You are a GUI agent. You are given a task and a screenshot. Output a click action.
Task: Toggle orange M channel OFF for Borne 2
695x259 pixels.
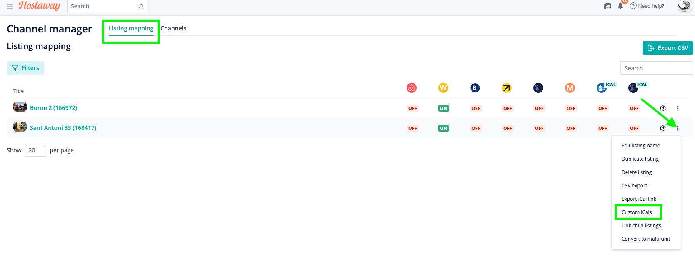coord(571,108)
